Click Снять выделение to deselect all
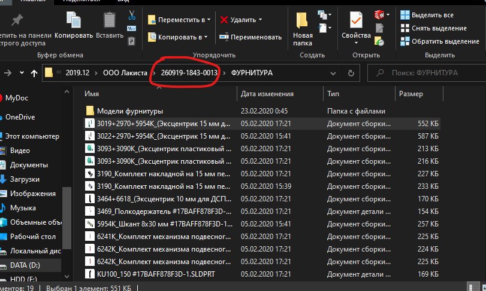Viewport: 486px width, 291px height. pos(434,28)
